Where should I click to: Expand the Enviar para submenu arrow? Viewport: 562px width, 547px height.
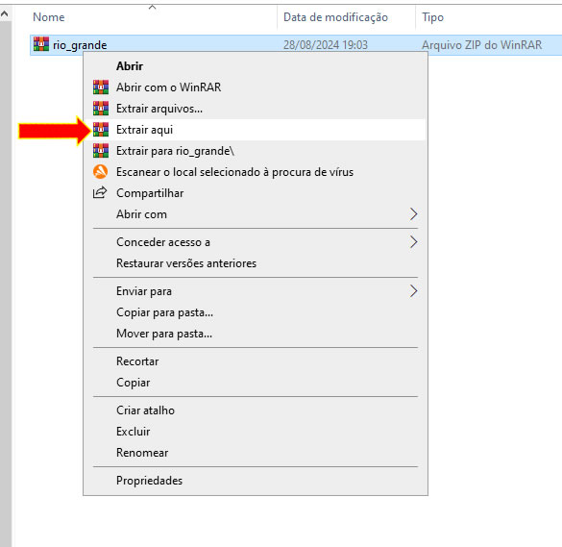click(413, 291)
